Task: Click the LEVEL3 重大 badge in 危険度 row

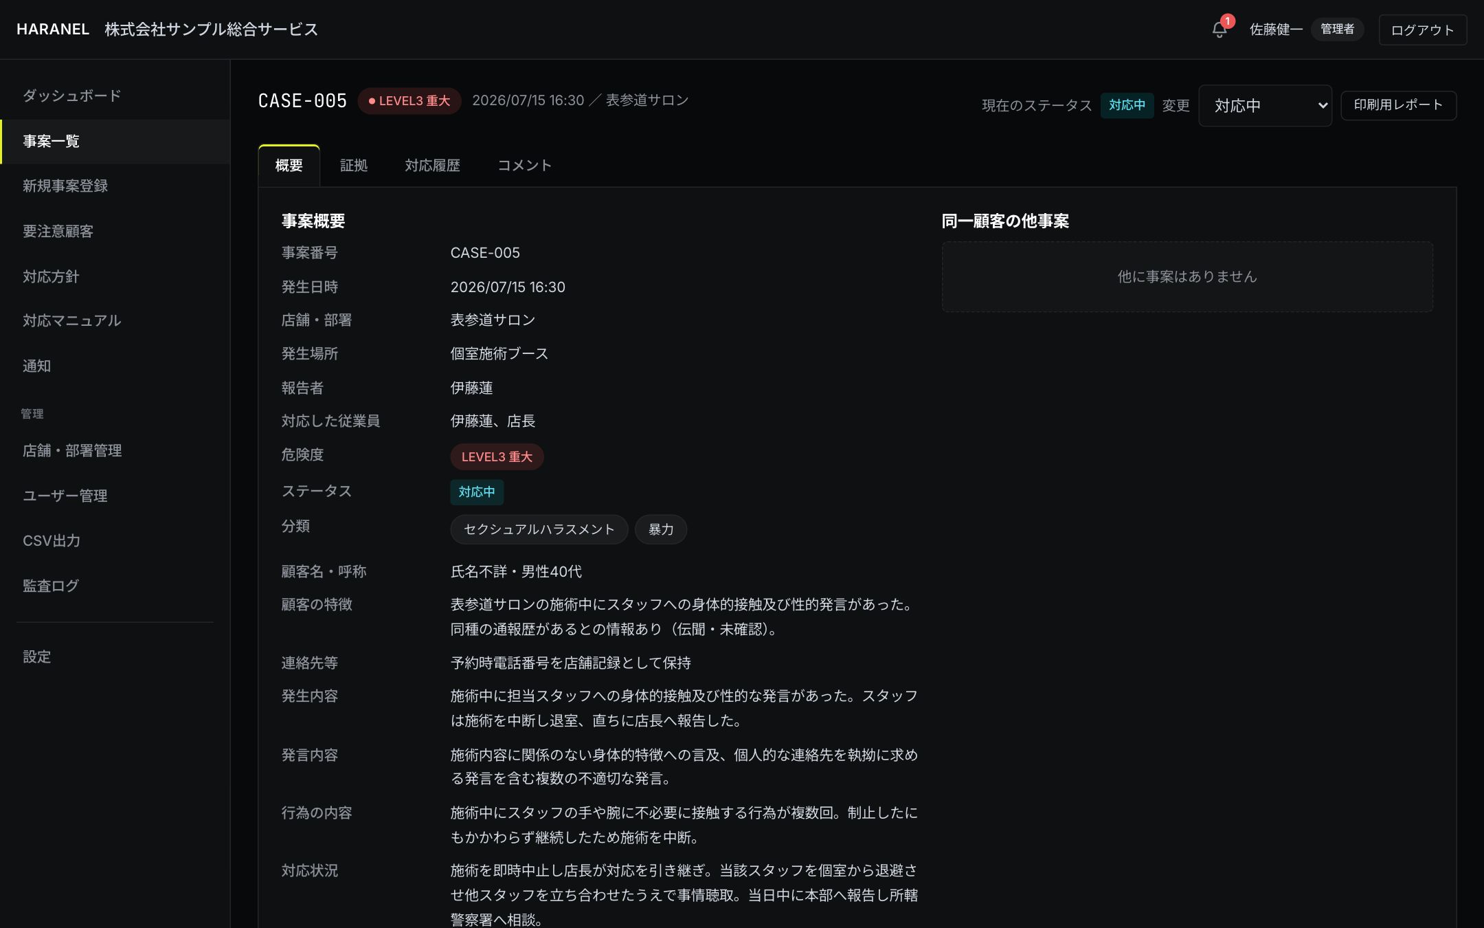Action: click(497, 457)
